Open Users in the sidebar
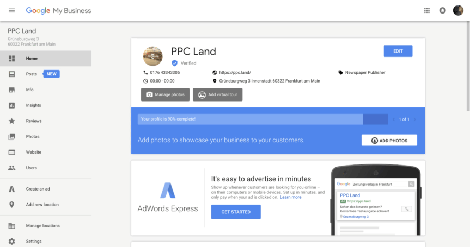 46,168
